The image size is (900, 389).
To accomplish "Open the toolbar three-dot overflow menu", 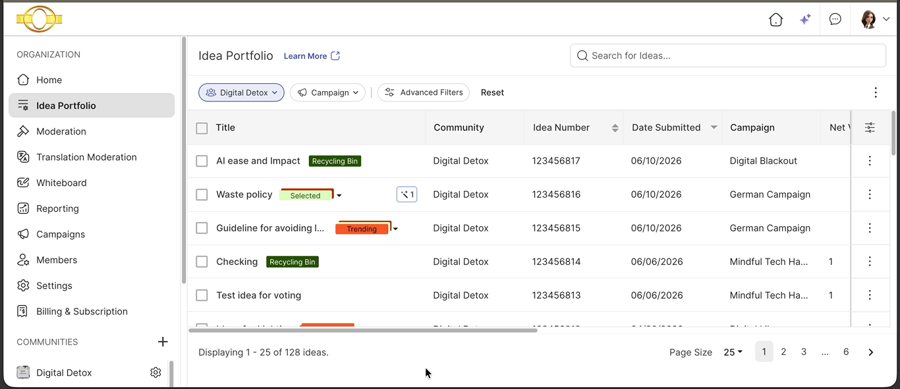I will tap(876, 92).
